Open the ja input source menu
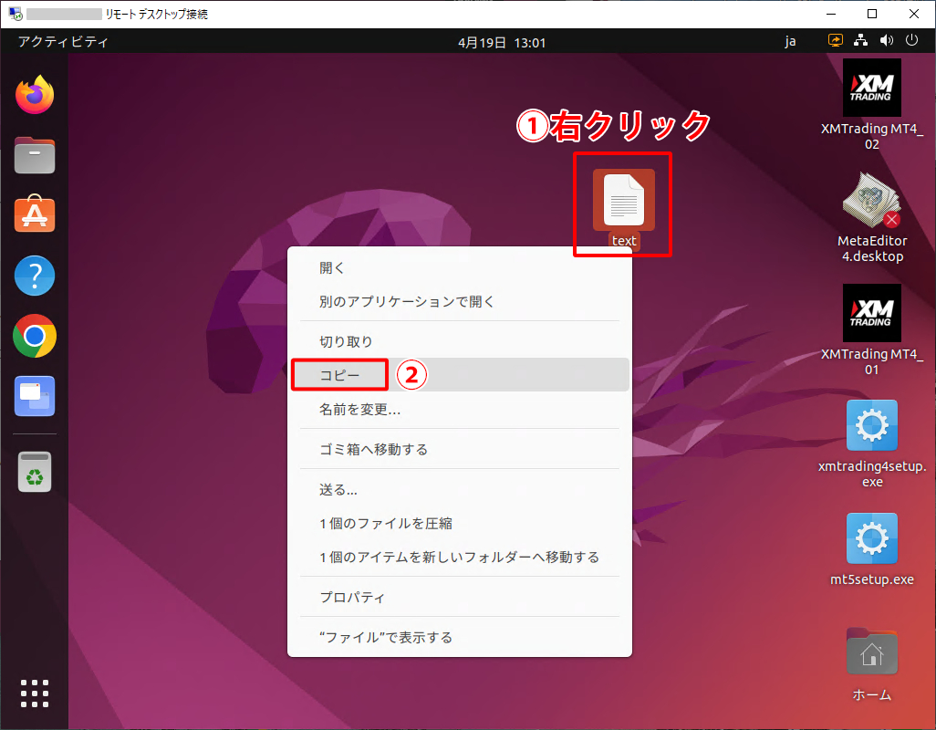Image resolution: width=936 pixels, height=730 pixels. pyautogui.click(x=790, y=42)
